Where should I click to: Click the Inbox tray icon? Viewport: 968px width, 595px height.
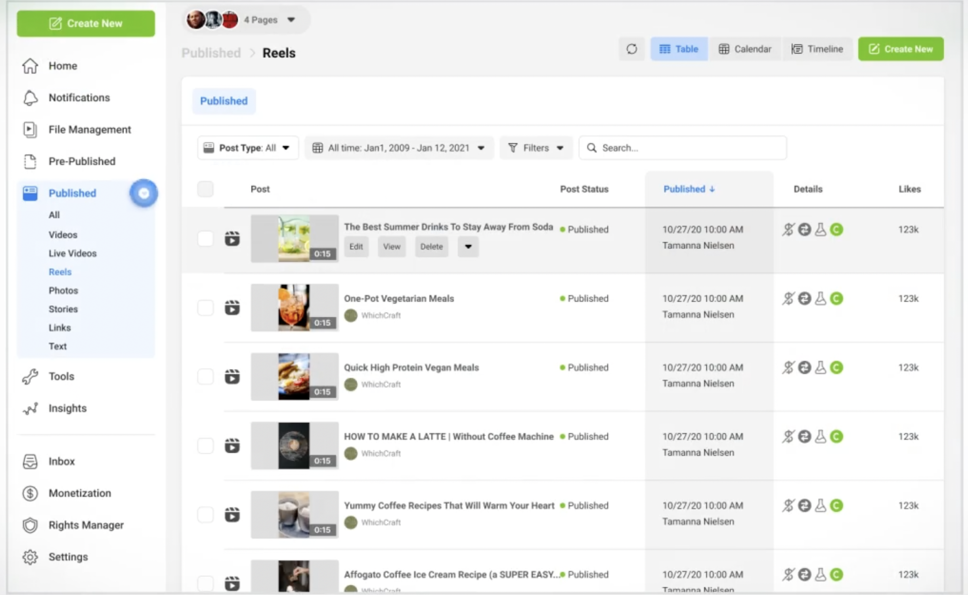(x=30, y=462)
